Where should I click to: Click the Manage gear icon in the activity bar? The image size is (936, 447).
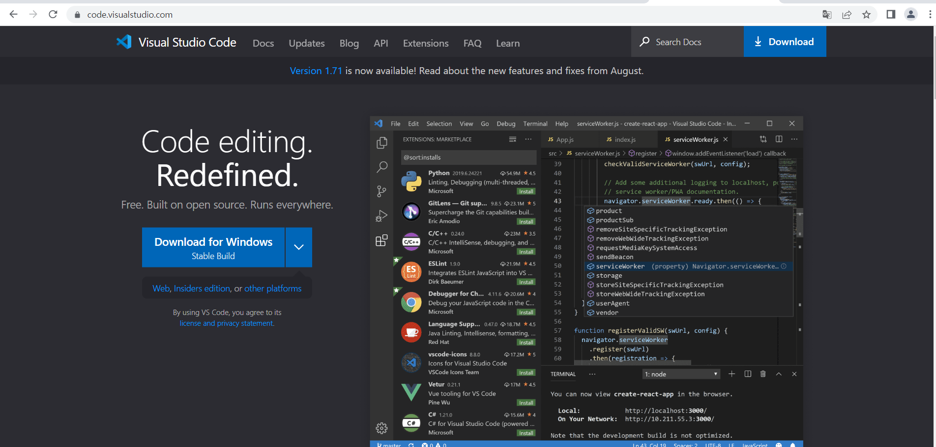[x=381, y=428]
